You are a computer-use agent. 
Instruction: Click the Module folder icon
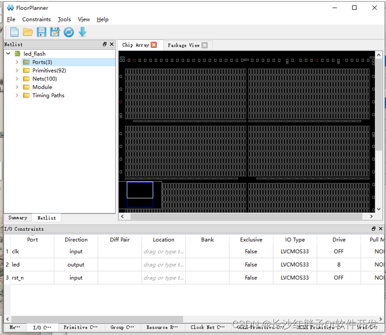click(x=26, y=87)
